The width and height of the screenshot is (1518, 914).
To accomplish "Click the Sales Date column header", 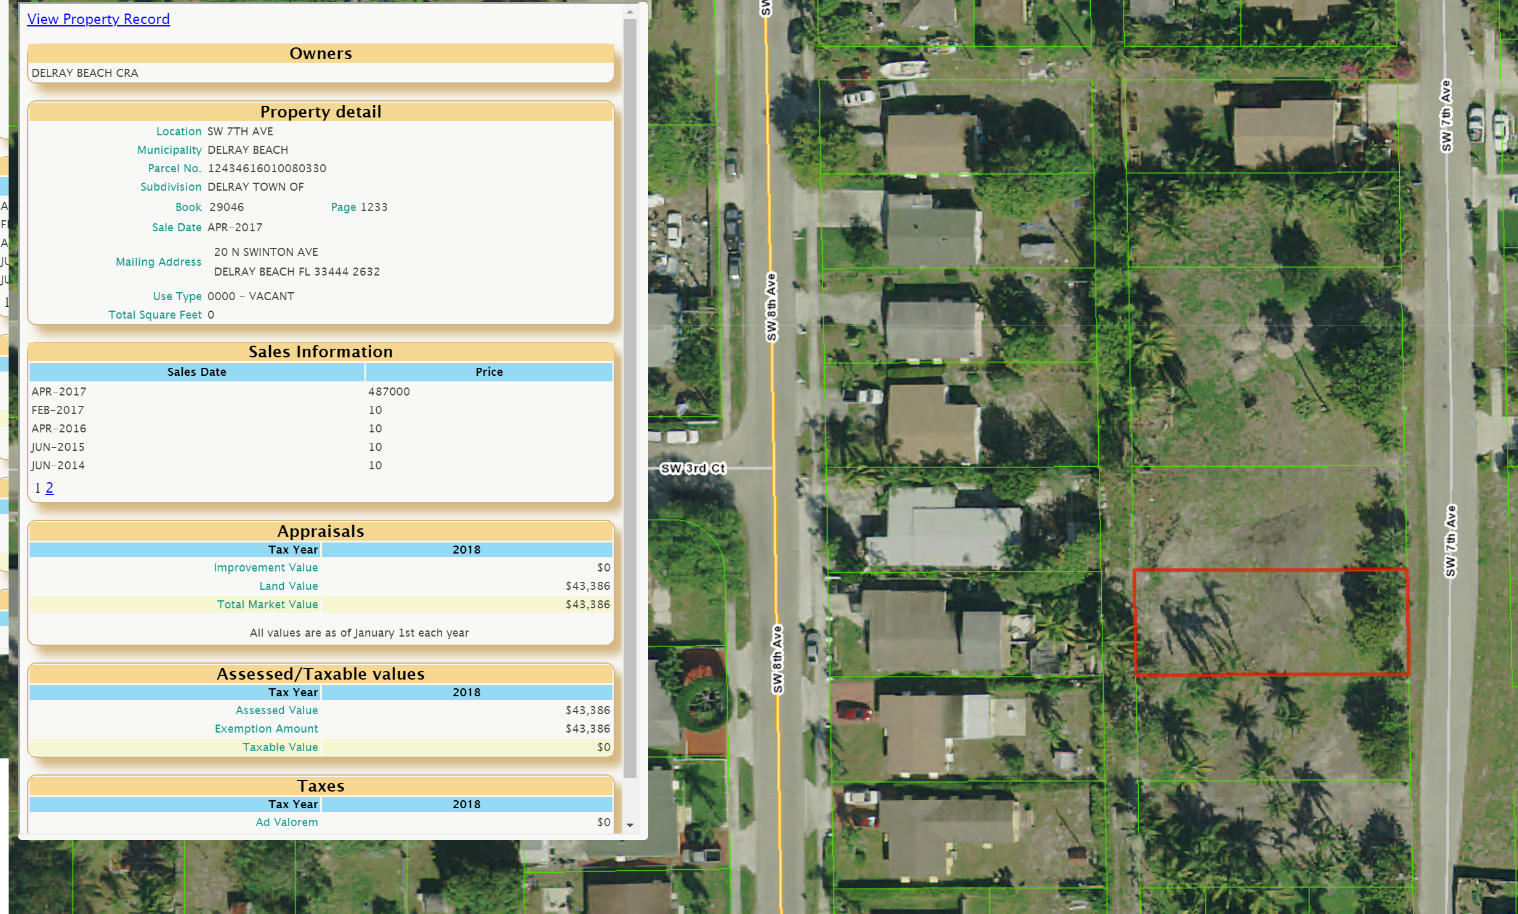I will (x=196, y=372).
